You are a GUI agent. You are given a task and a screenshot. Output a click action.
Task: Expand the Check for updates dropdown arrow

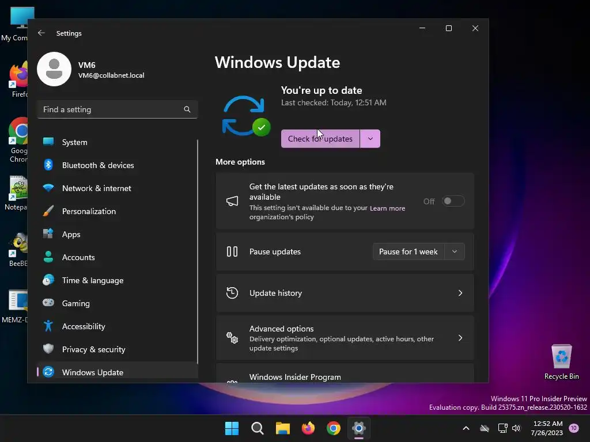(x=370, y=139)
